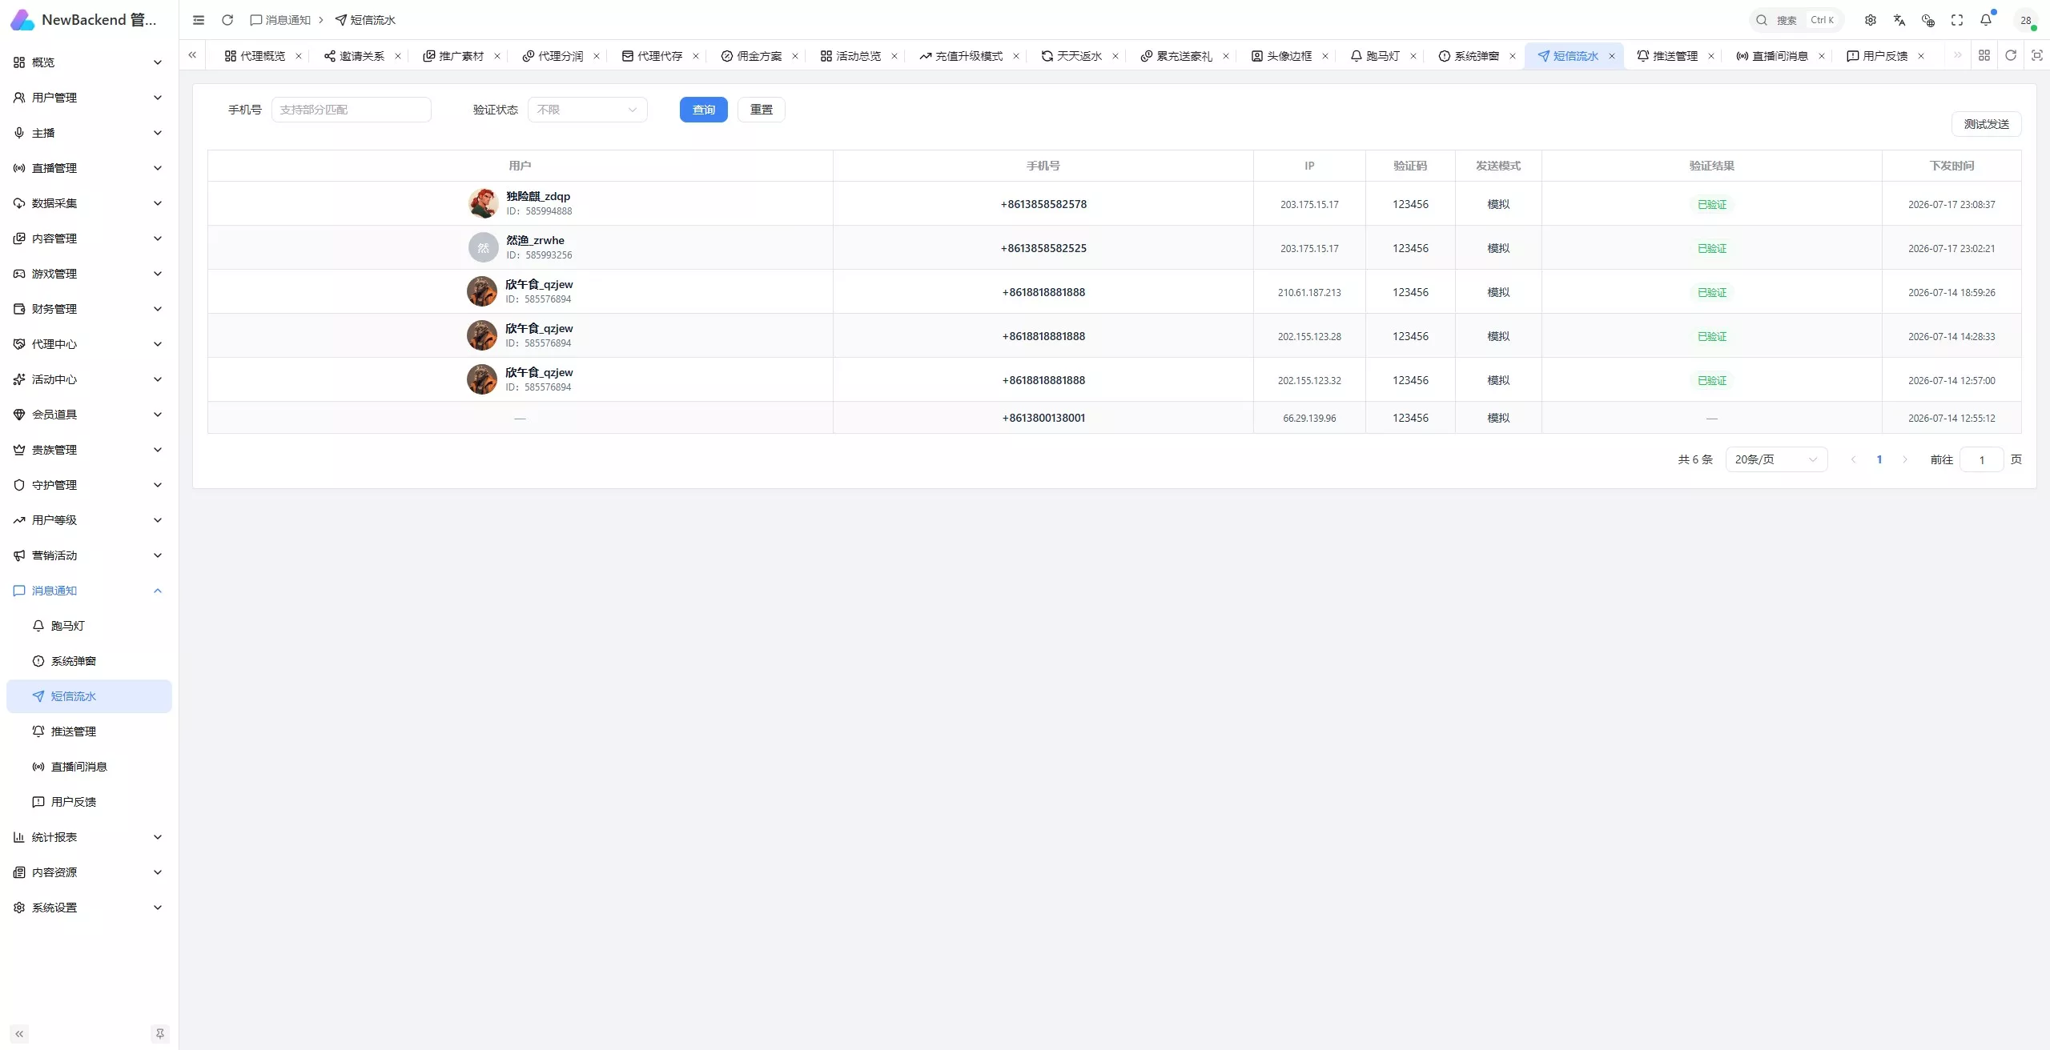Expand the 内容管理 sidebar menu
The image size is (2050, 1050).
point(89,238)
